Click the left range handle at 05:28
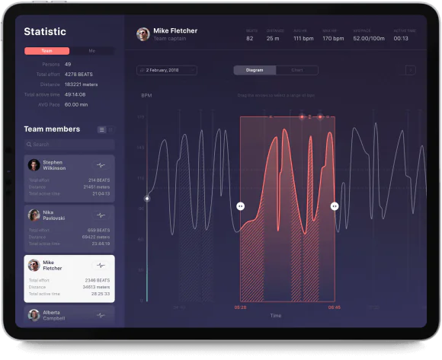Image resolution: width=442 pixels, height=360 pixels. [241, 206]
